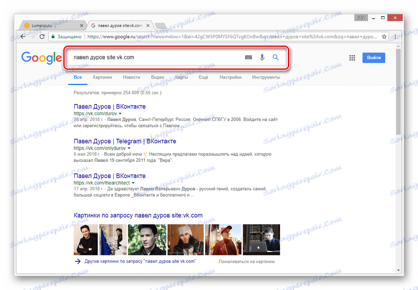Click Пожаловаться на картинки link
The width and height of the screenshot is (418, 290).
246,262
